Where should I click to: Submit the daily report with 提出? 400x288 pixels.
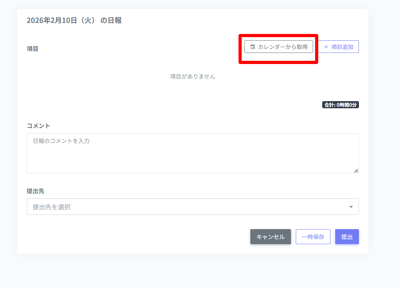pos(347,237)
